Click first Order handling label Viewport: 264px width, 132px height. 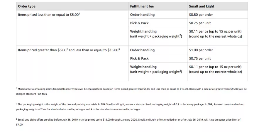point(142,15)
